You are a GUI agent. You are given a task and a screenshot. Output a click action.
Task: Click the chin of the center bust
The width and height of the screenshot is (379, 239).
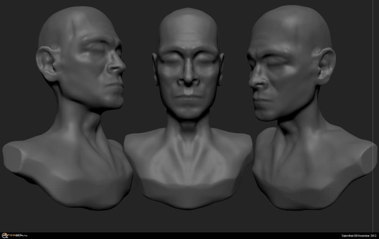tap(188, 112)
